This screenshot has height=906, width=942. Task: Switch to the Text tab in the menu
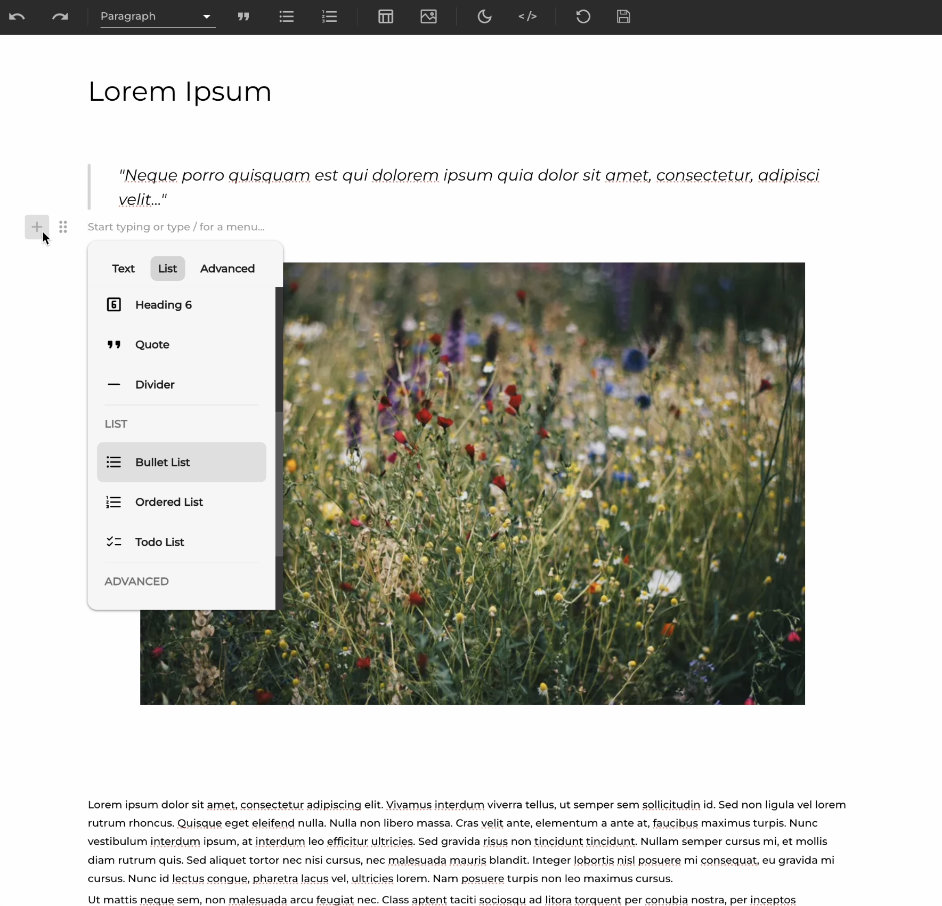(123, 269)
